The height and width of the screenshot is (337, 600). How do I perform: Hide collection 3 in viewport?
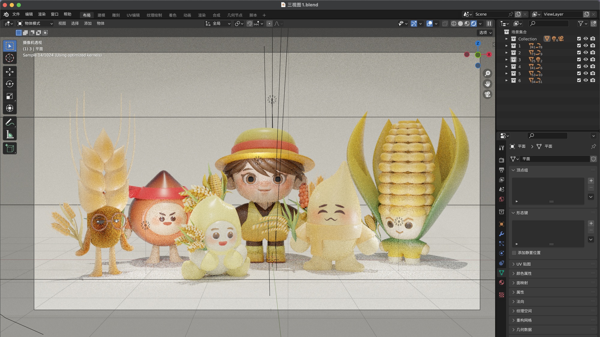[586, 59]
